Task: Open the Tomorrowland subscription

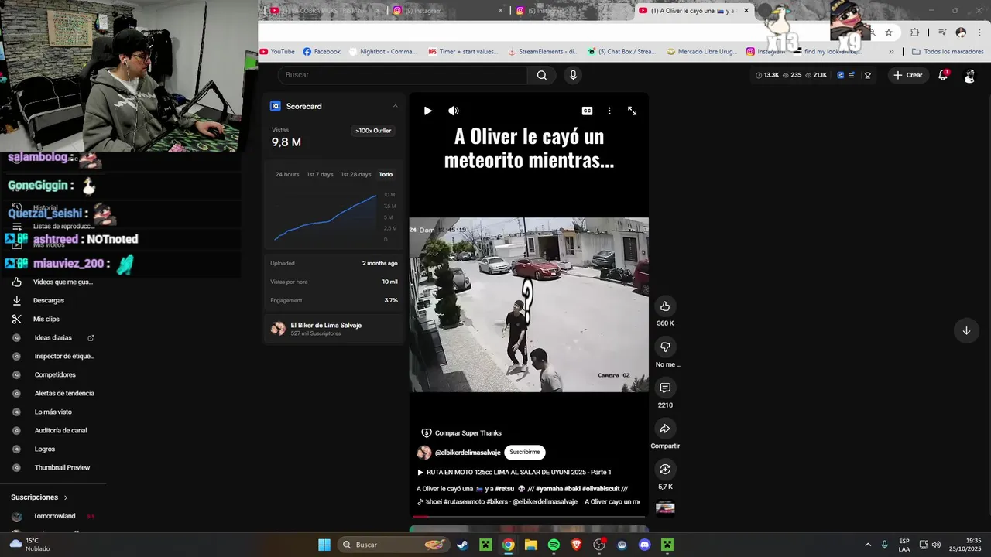Action: (54, 516)
